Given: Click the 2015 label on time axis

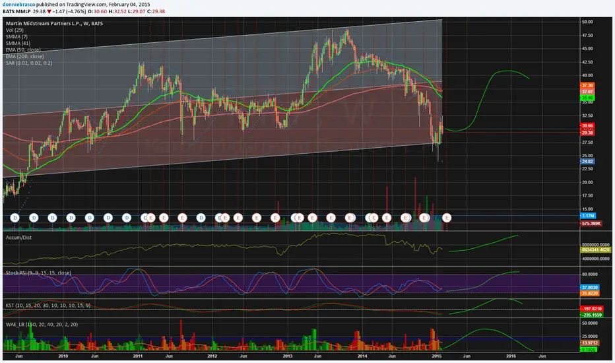Looking at the screenshot, I should [x=437, y=356].
